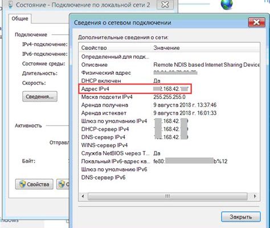Screen dimensions: 270x228
Task: Close the Сведения о сетевом подключении dialog
Action: [x=256, y=23]
